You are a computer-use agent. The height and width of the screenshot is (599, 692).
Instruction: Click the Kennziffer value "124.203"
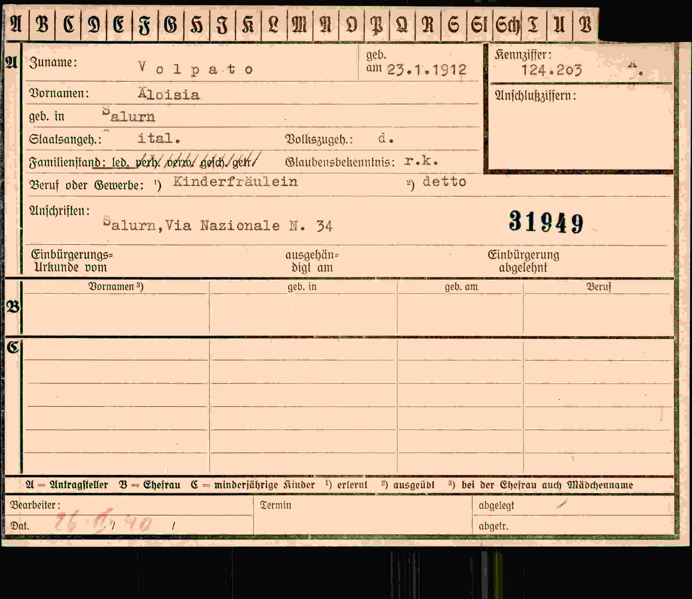coord(552,70)
